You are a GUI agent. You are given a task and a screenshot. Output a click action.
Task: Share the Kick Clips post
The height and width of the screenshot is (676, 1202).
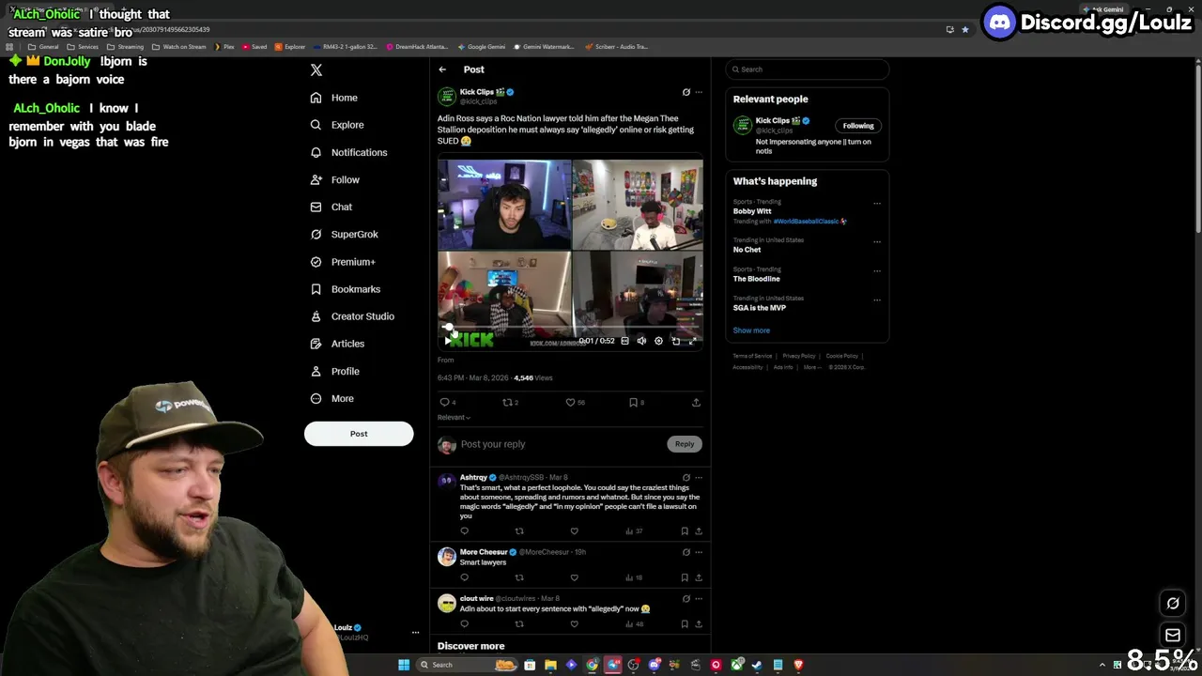[696, 402]
